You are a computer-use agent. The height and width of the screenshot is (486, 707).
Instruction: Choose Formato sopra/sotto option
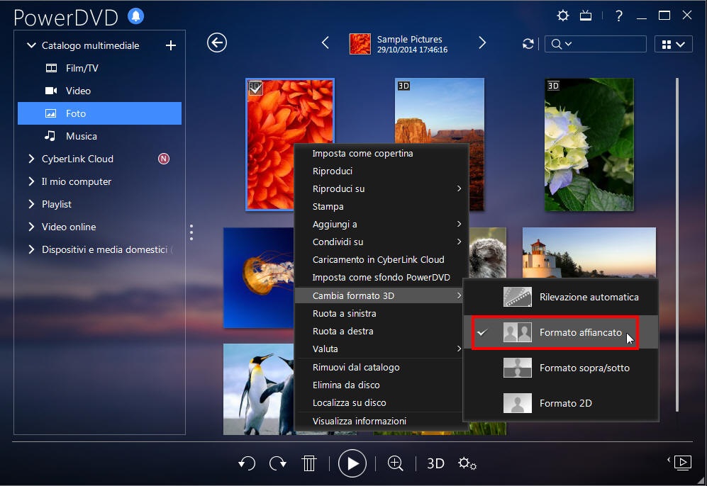(x=561, y=368)
